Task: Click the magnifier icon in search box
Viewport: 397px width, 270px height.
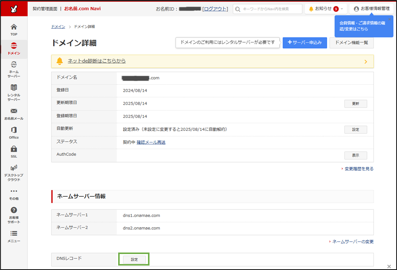Action: pyautogui.click(x=237, y=9)
